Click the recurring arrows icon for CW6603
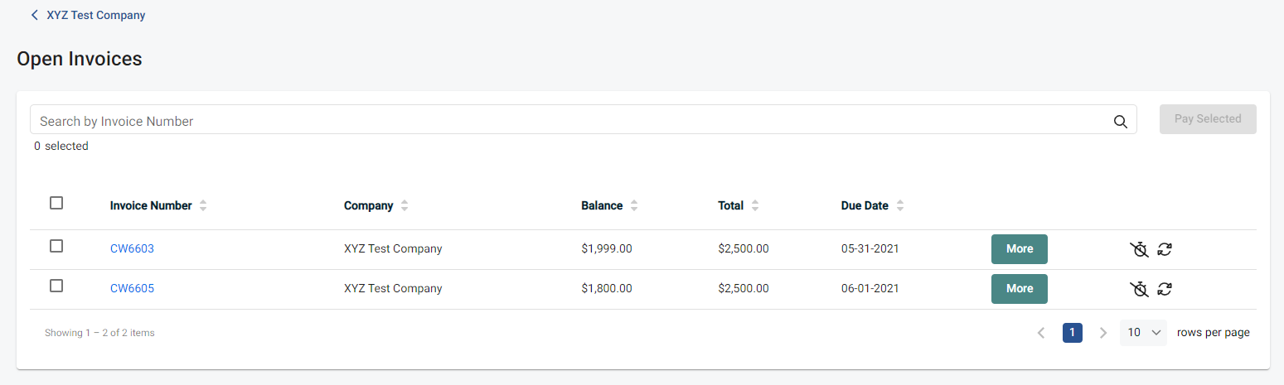Viewport: 1284px width, 385px height. (1165, 249)
